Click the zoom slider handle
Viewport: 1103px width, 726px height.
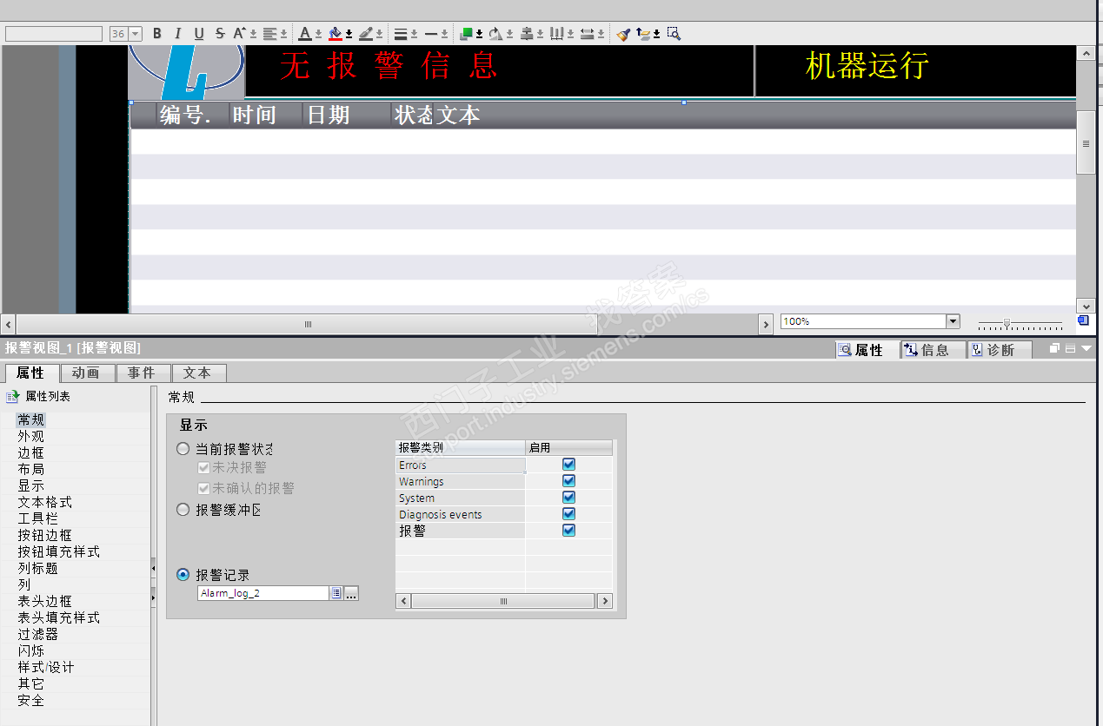click(x=1007, y=323)
